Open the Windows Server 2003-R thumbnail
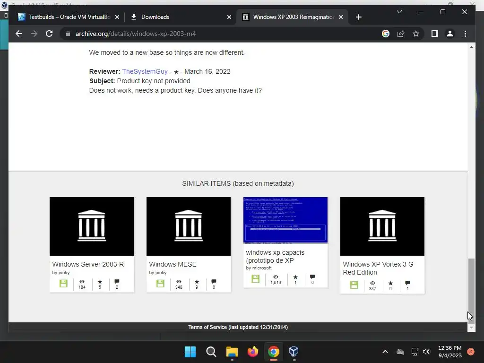The width and height of the screenshot is (484, 363). pyautogui.click(x=92, y=226)
